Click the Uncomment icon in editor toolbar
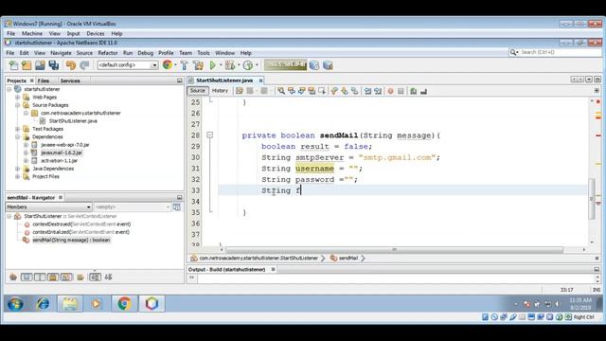This screenshot has height=341, width=606. [x=423, y=91]
